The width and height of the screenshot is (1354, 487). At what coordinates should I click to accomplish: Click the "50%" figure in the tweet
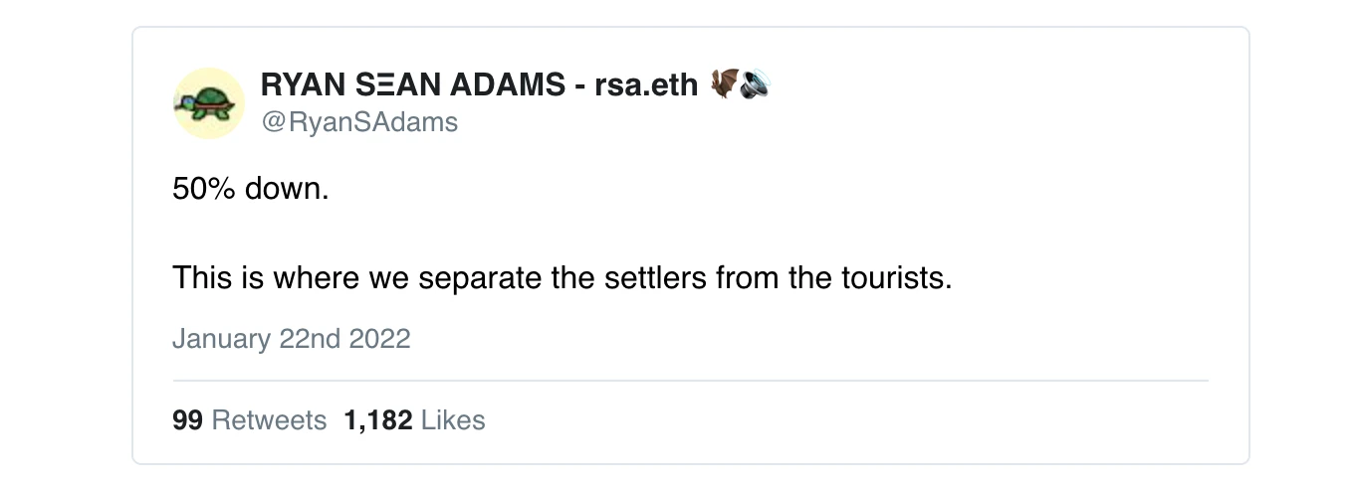point(202,189)
